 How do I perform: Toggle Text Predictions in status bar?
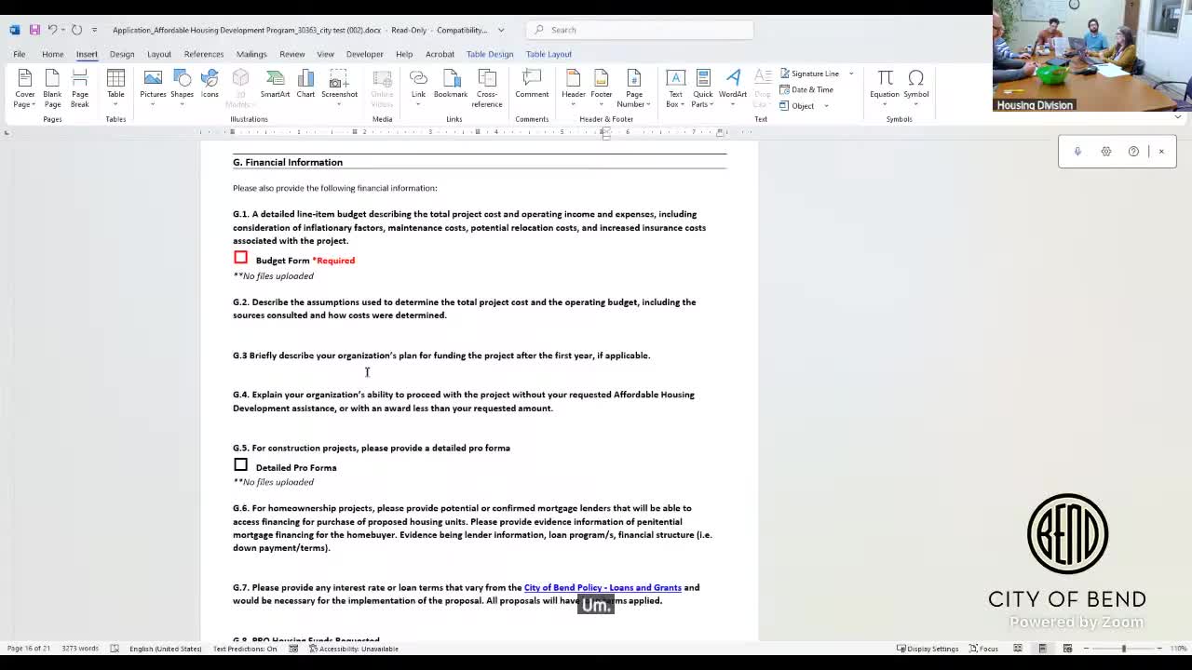click(245, 649)
